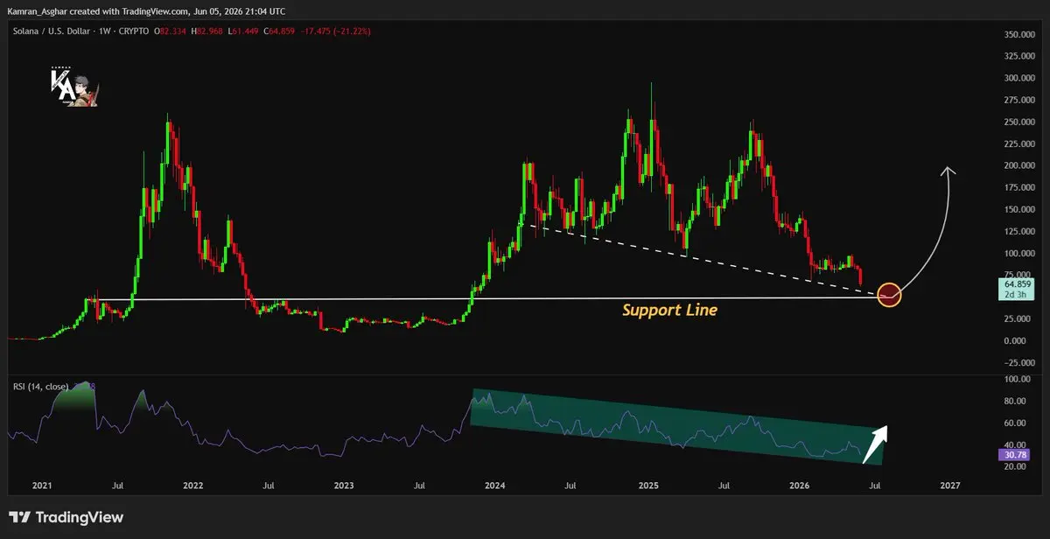1050x539 pixels.
Task: Click the close value C64.859 in the header
Action: tap(281, 31)
